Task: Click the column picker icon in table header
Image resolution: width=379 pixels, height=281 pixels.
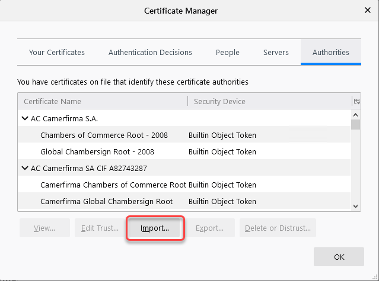Action: 356,101
